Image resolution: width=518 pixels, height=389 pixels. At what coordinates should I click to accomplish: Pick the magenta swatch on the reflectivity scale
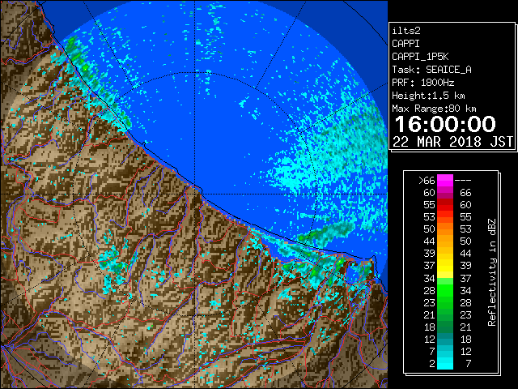point(445,181)
